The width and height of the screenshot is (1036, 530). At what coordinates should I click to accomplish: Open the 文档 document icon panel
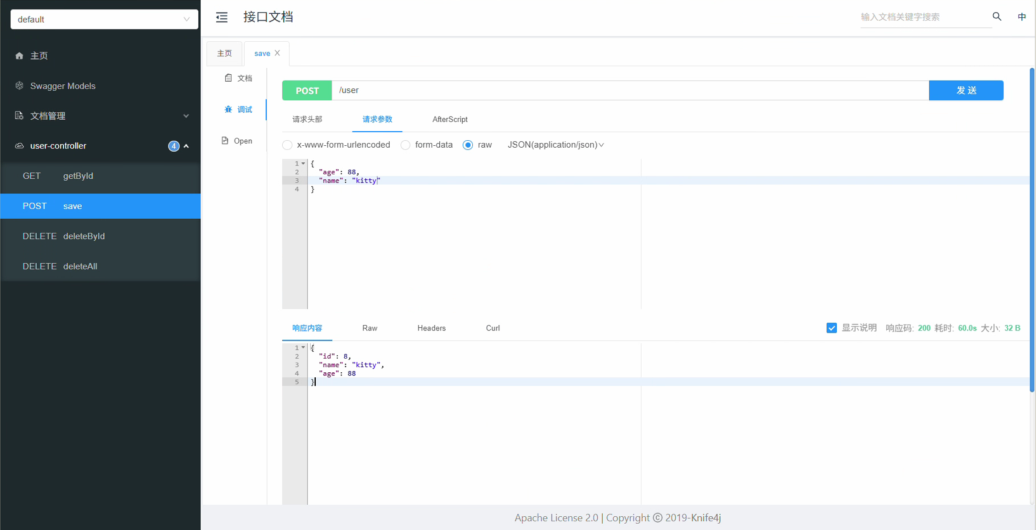[228, 78]
